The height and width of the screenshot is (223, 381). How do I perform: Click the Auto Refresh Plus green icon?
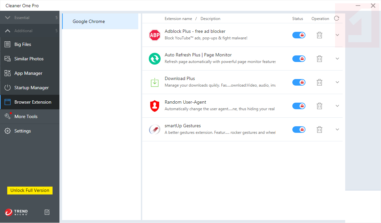155,59
